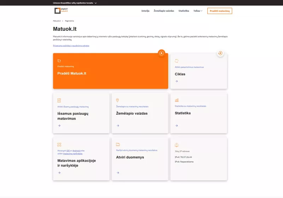Click the arrow under Išsamus paslaugų matavimas
This screenshot has width=283, height=198.
point(59,126)
